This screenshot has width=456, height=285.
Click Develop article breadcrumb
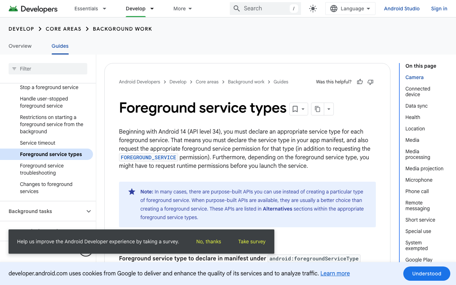[178, 82]
